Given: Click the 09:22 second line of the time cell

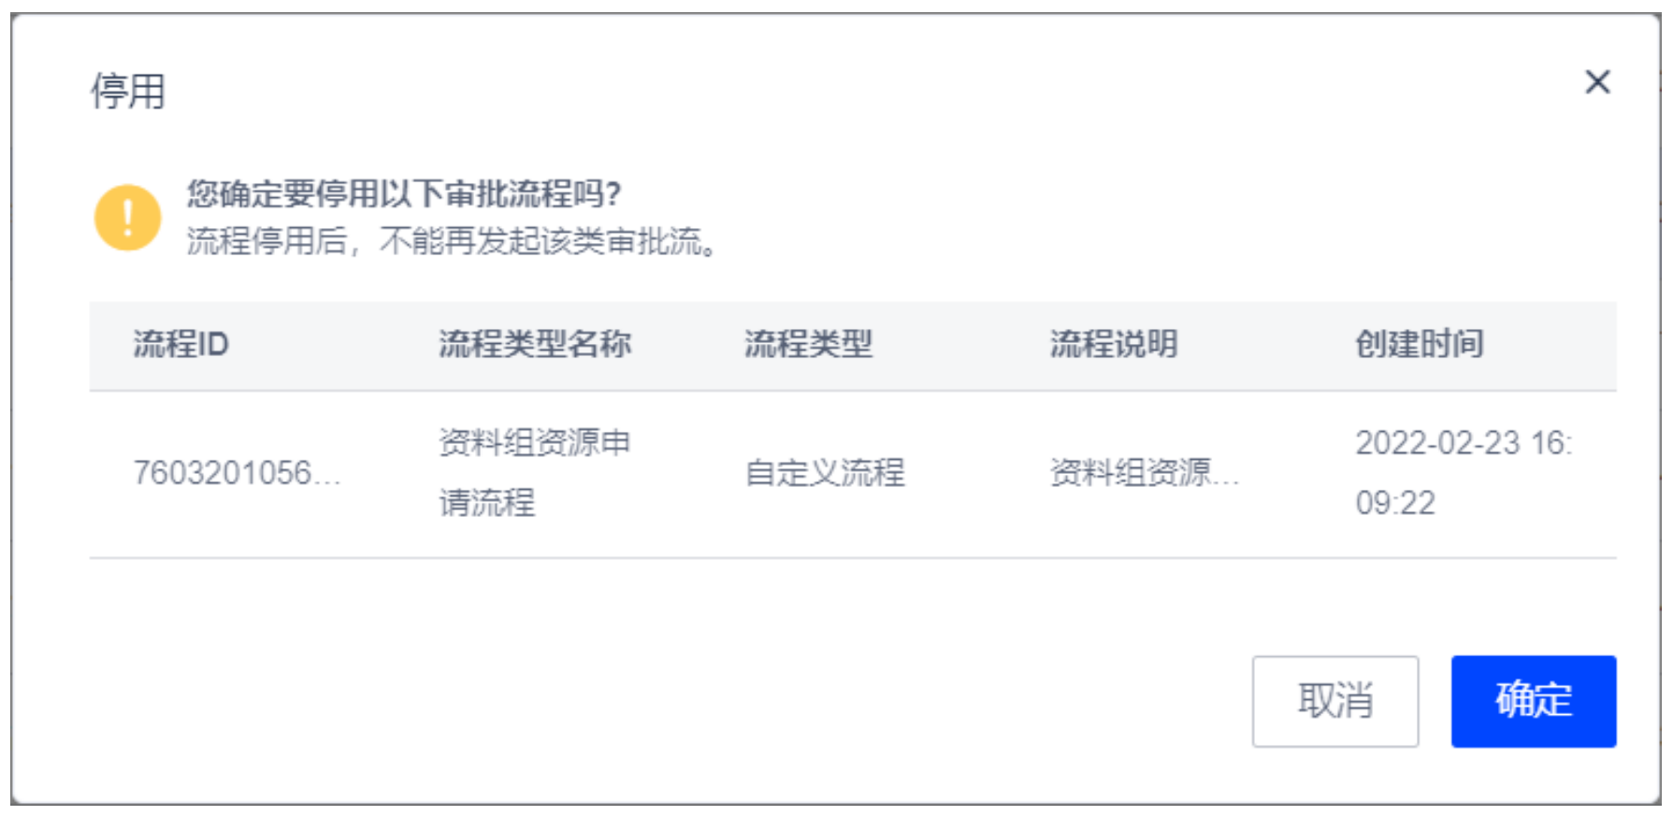Looking at the screenshot, I should [x=1395, y=503].
